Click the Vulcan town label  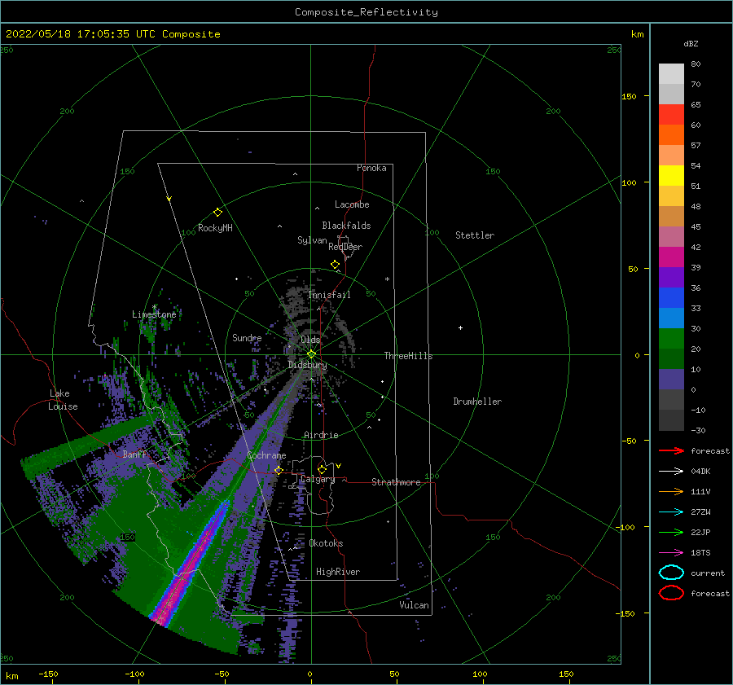pyautogui.click(x=415, y=605)
